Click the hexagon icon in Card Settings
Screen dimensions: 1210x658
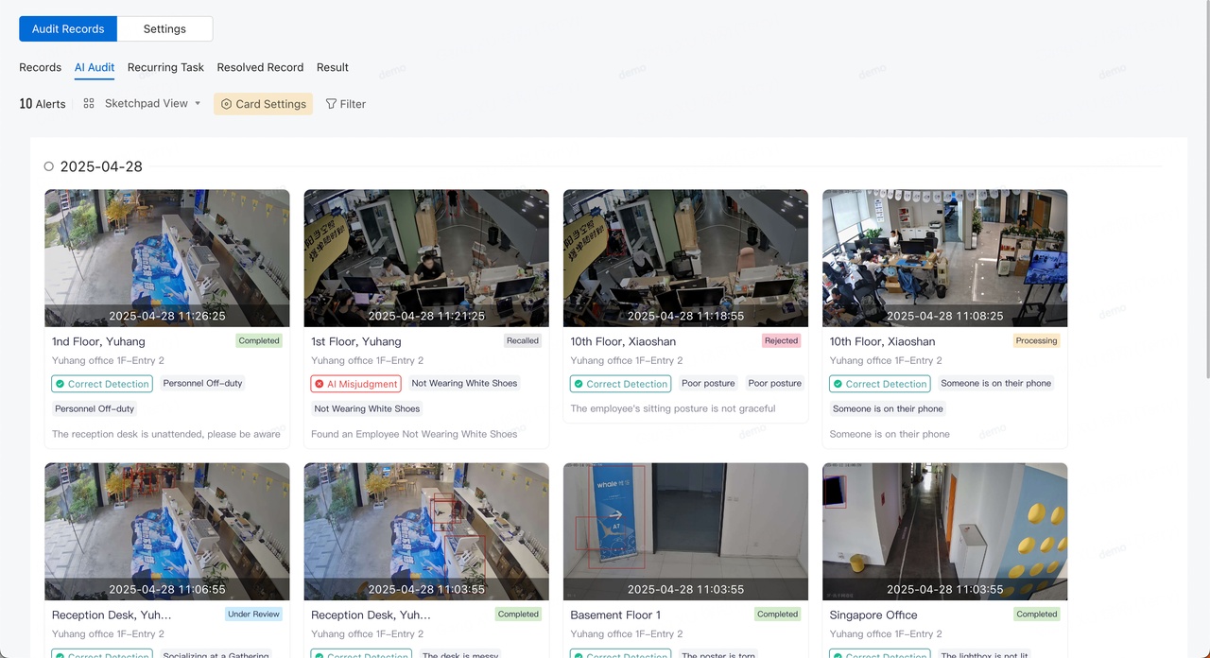(x=226, y=104)
